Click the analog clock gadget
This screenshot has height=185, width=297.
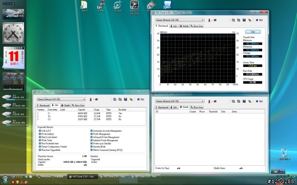13,33
